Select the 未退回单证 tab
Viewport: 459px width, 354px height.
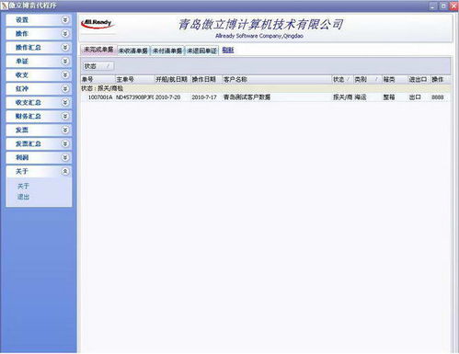[x=201, y=51]
